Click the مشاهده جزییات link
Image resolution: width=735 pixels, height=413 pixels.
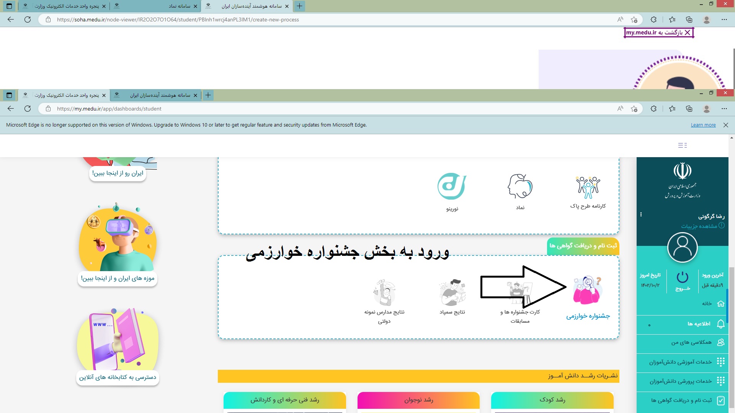coord(699,226)
